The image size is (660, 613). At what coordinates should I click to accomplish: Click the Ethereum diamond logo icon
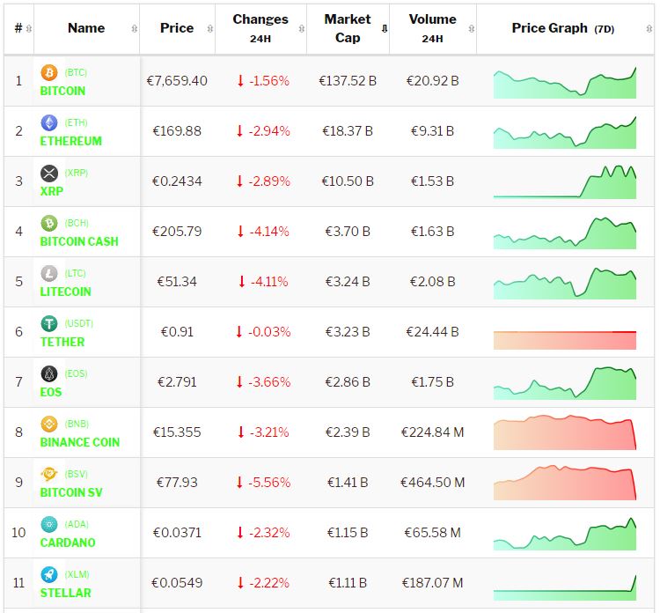[x=49, y=122]
